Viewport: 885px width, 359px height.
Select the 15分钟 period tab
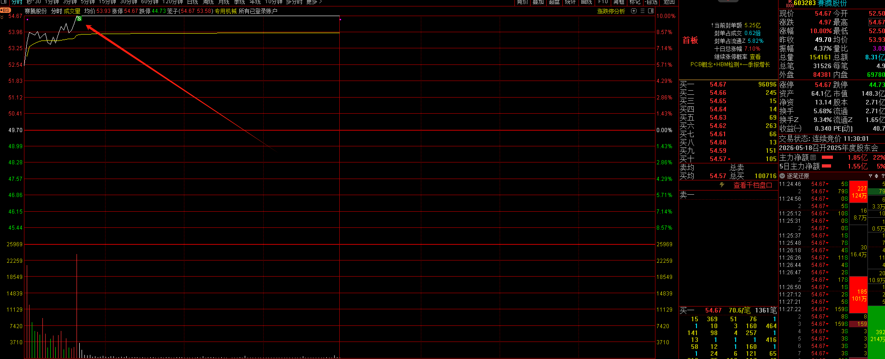107,2
